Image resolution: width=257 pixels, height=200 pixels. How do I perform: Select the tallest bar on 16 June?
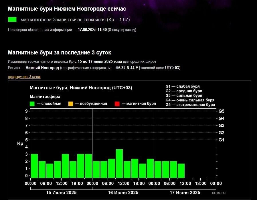(x=119, y=163)
